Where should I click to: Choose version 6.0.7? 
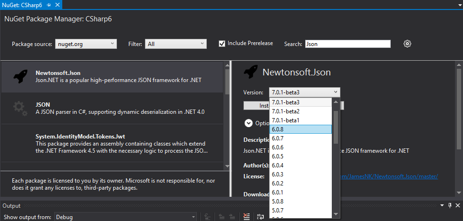300,138
